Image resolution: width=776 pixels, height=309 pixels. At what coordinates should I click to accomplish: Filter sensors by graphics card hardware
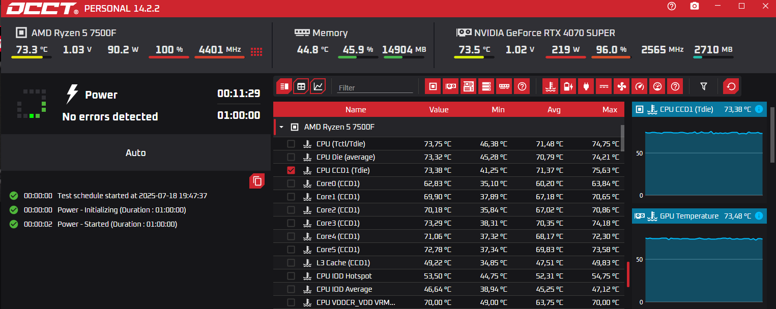point(450,86)
